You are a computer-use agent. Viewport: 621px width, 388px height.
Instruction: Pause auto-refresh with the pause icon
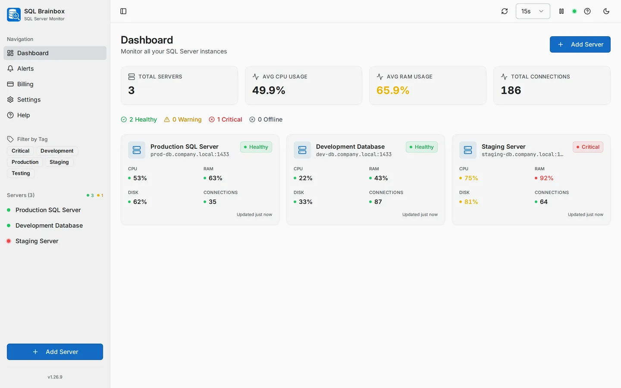pos(561,11)
